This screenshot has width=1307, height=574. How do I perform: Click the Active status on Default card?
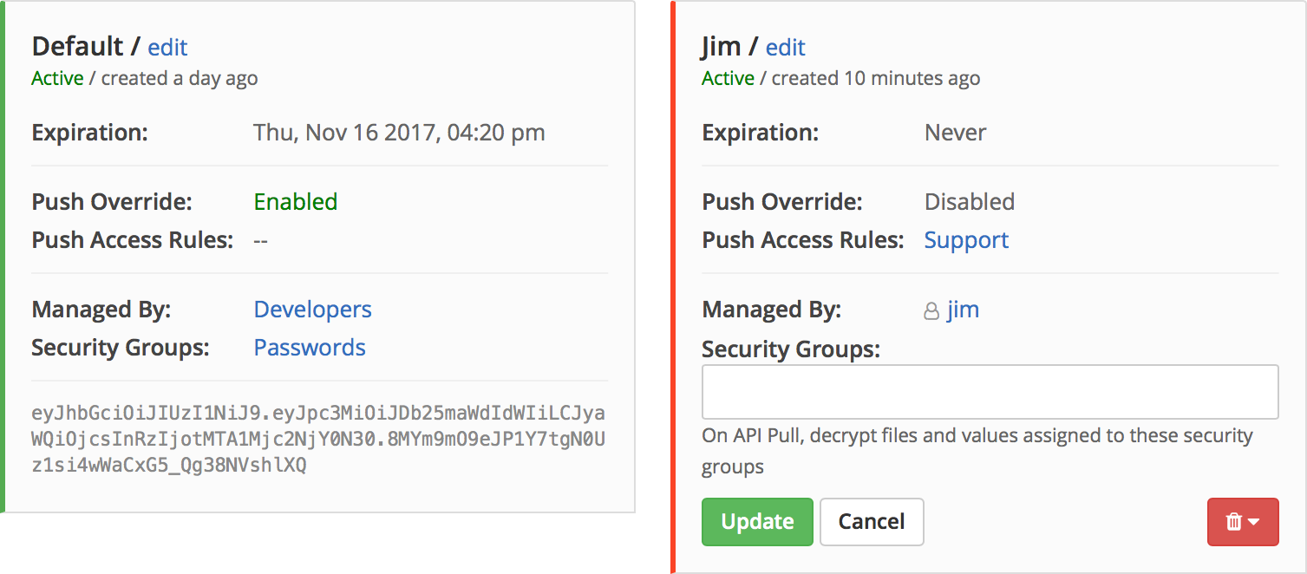[57, 78]
